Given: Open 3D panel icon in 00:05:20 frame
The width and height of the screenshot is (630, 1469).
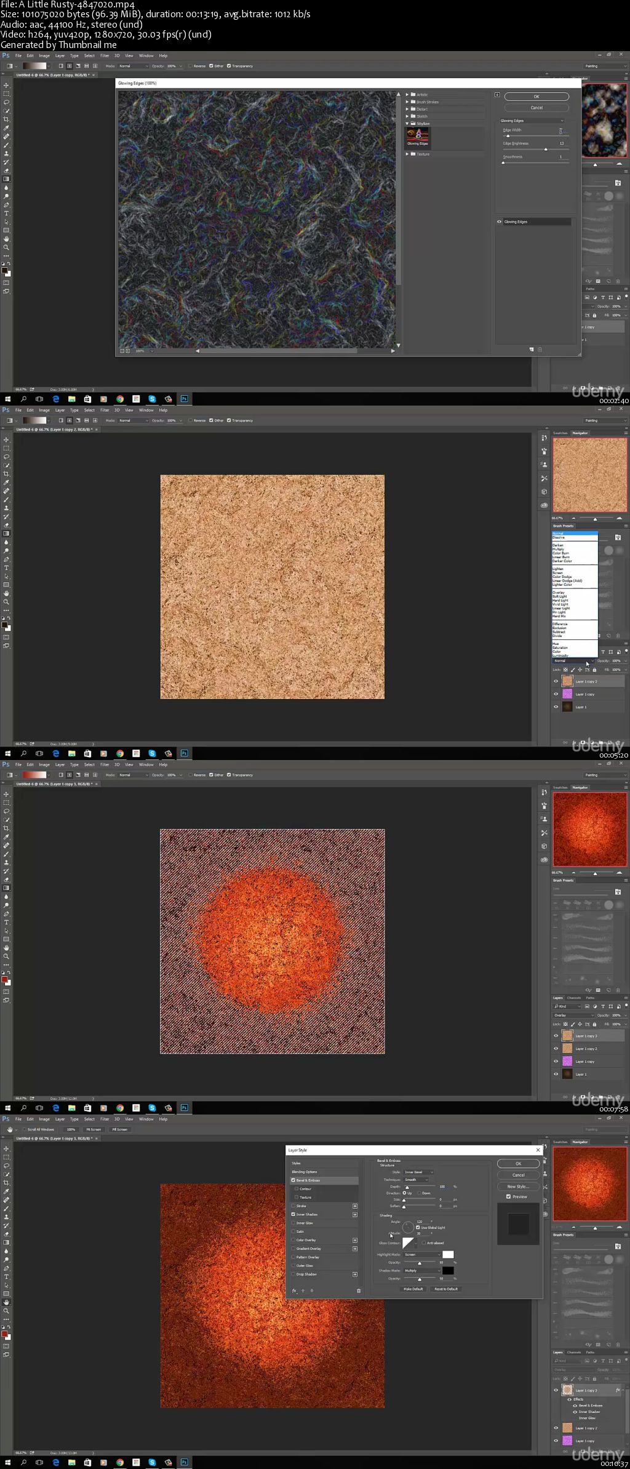Looking at the screenshot, I should (544, 492).
